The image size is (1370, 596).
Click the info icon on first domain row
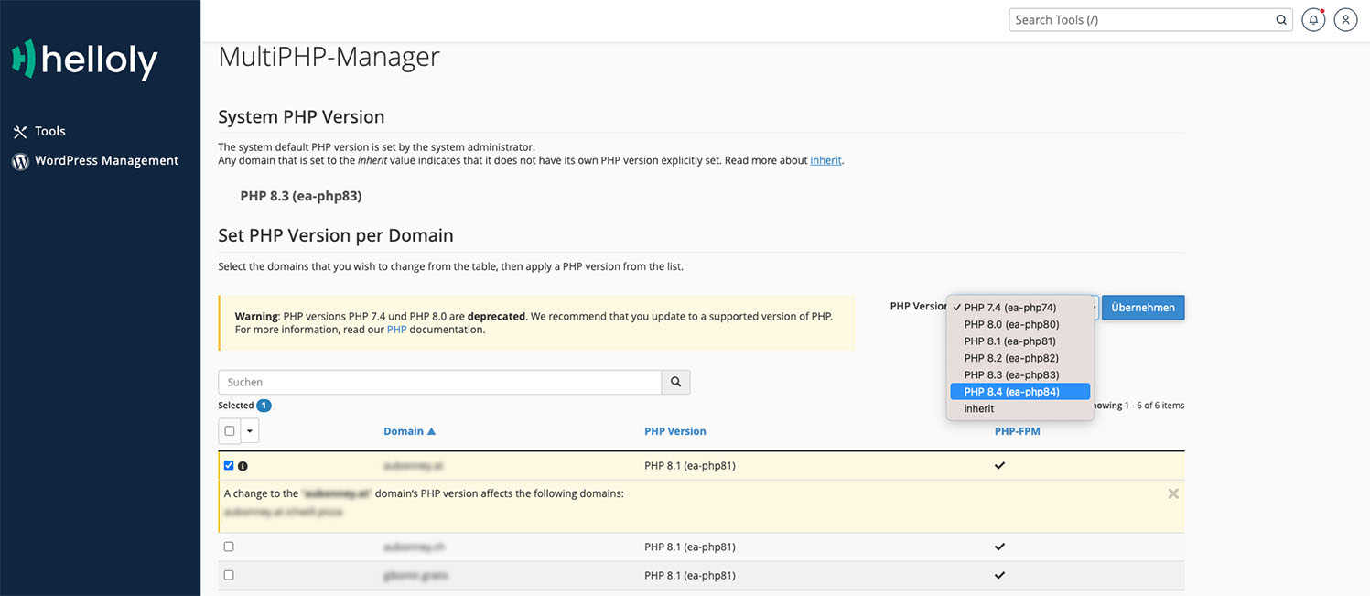pyautogui.click(x=243, y=466)
